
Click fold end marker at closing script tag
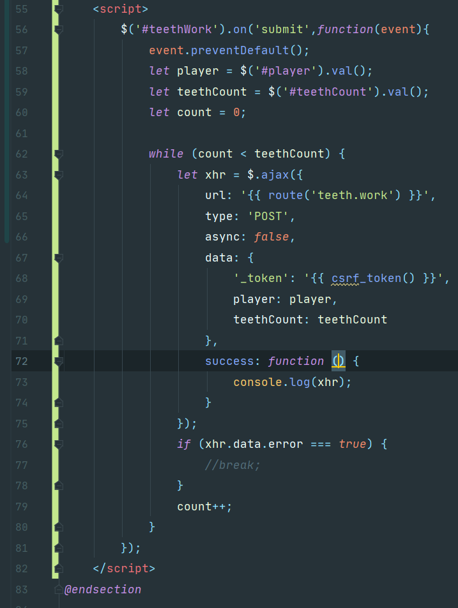click(x=59, y=569)
